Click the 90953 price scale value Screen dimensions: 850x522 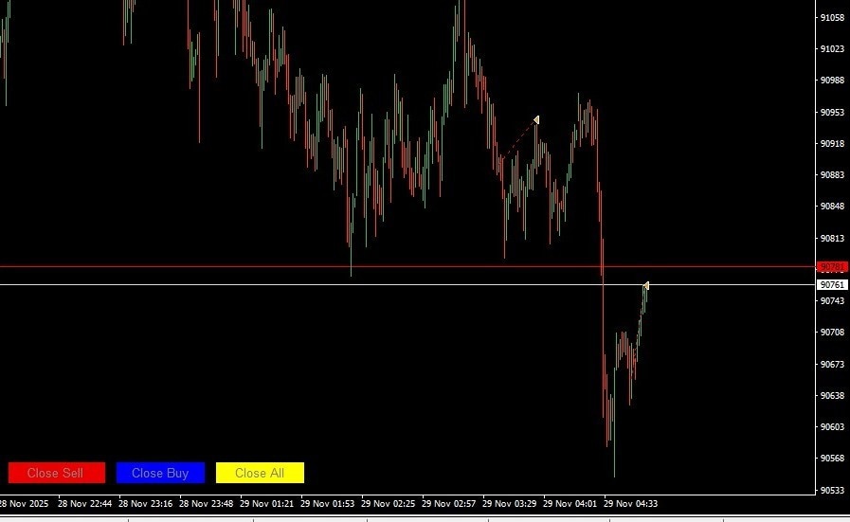click(832, 112)
